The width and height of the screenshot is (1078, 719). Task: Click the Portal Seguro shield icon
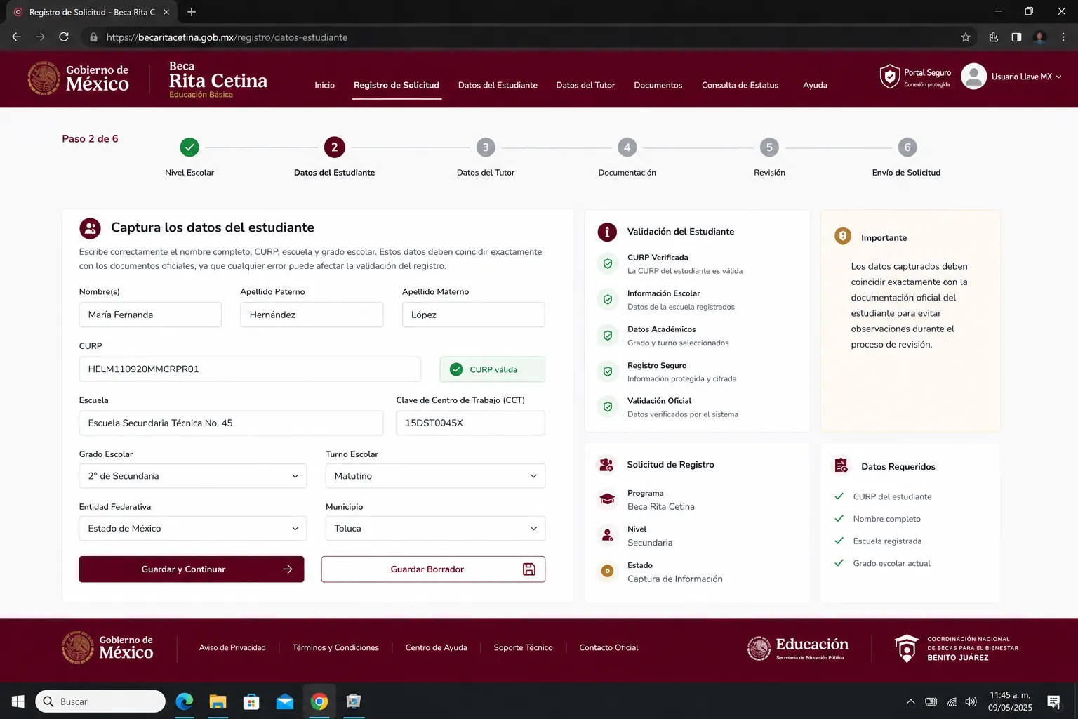pyautogui.click(x=889, y=77)
